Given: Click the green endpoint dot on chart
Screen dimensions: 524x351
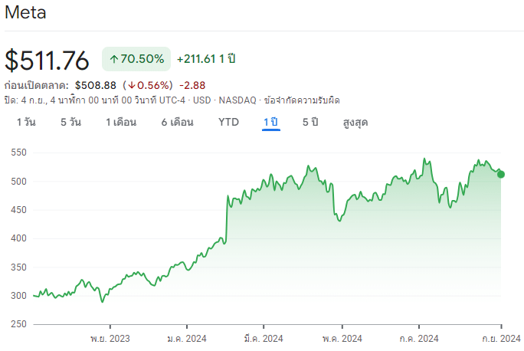Looking at the screenshot, I should click(500, 175).
